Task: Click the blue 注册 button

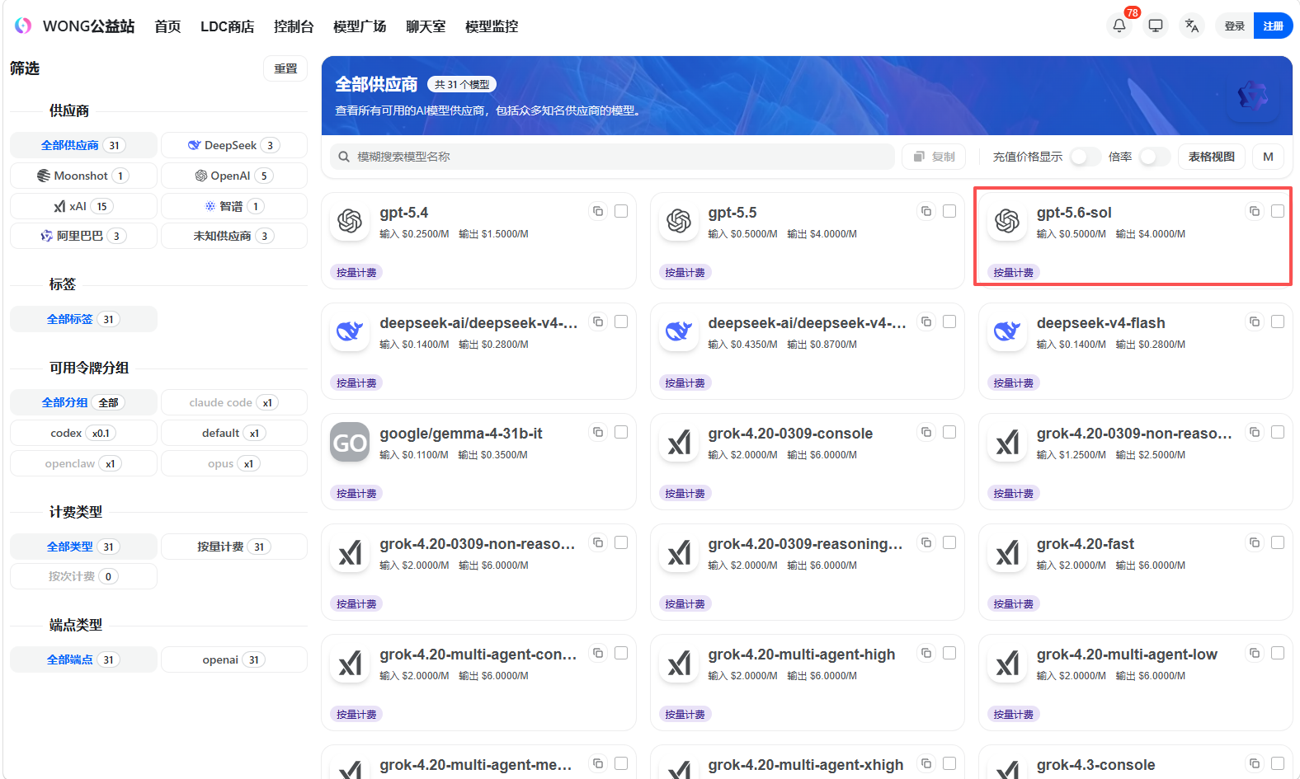Action: click(1273, 26)
